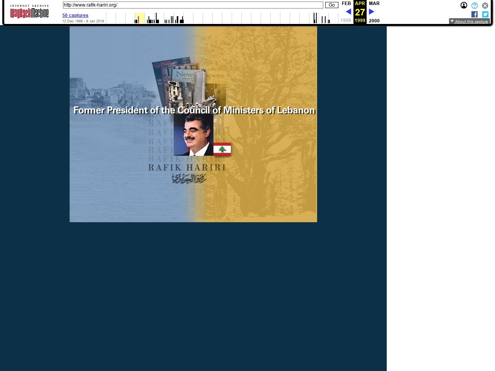The image size is (495, 371).
Task: Close the Wayback toolbar with X icon
Action: tap(485, 5)
